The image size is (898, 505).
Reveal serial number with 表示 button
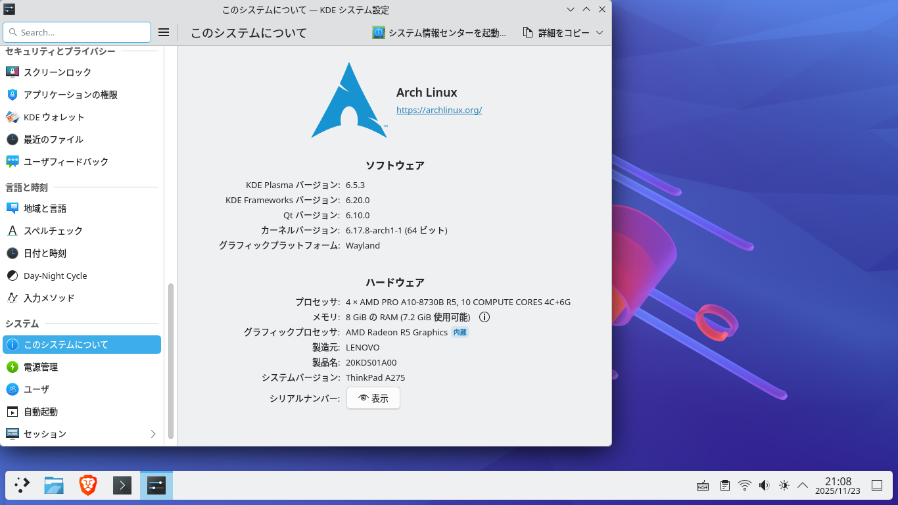coord(373,398)
